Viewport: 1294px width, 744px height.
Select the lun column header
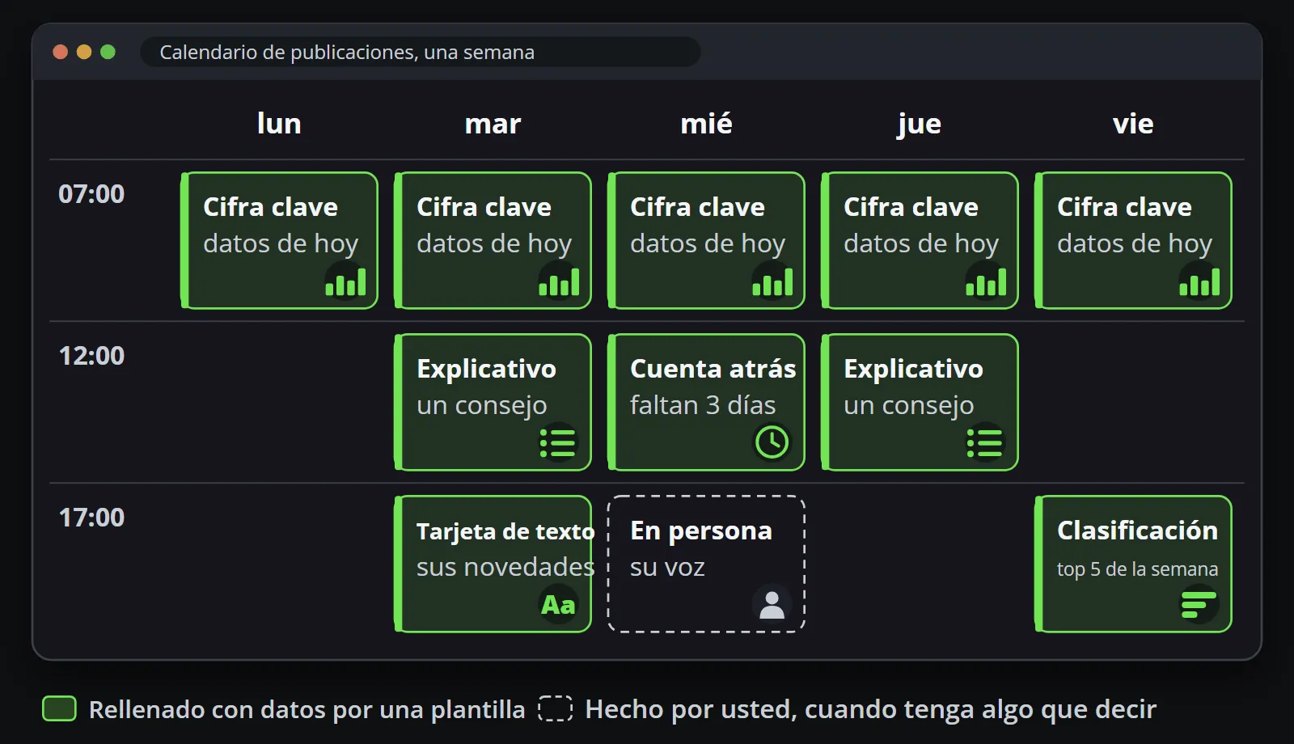click(x=279, y=124)
